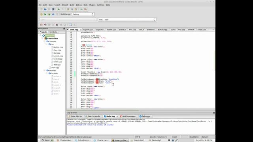Close the Core.cpp editor tab
This screenshot has height=142, width=253.
81,30
